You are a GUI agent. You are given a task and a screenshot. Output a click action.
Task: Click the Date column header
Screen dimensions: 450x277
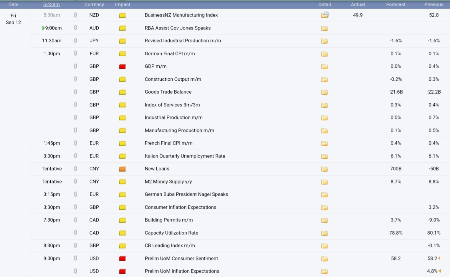pos(13,4)
